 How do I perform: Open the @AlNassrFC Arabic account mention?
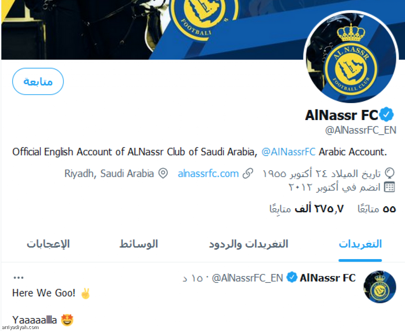[288, 152]
